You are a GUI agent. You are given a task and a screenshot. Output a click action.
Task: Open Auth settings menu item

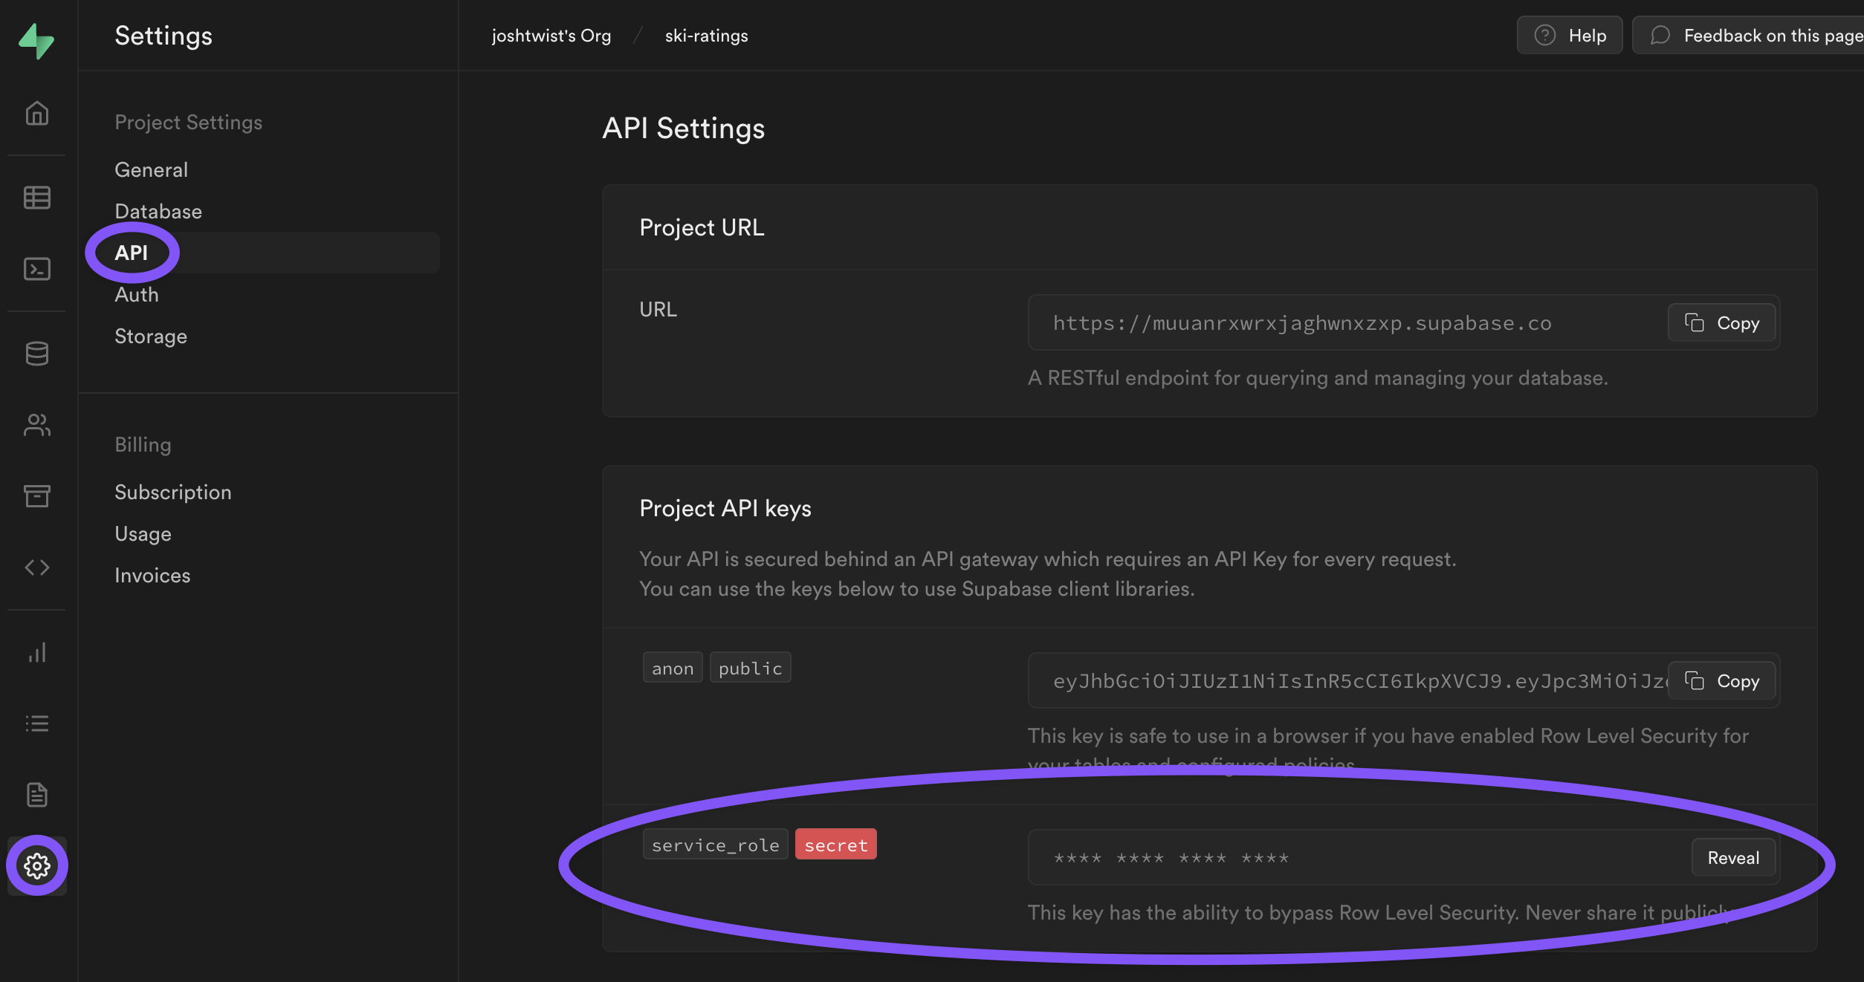137,295
